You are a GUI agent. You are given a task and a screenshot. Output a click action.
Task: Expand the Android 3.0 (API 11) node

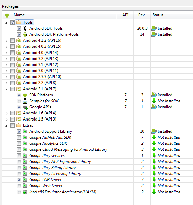pos(6,71)
